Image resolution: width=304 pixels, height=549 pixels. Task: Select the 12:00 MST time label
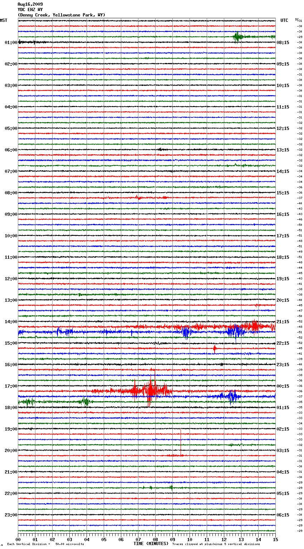(x=11, y=279)
